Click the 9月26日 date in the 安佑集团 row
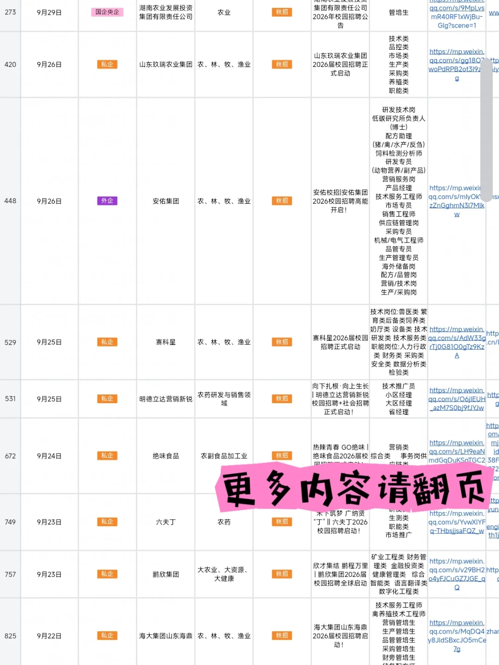Image resolution: width=499 pixels, height=665 pixels. 49,201
